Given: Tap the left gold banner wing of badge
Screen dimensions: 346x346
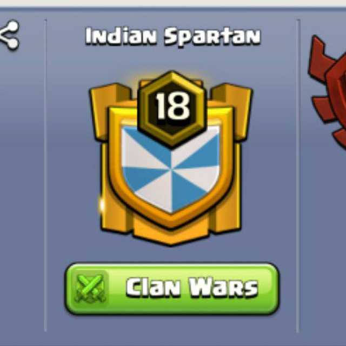Looking at the screenshot, I should (108, 111).
